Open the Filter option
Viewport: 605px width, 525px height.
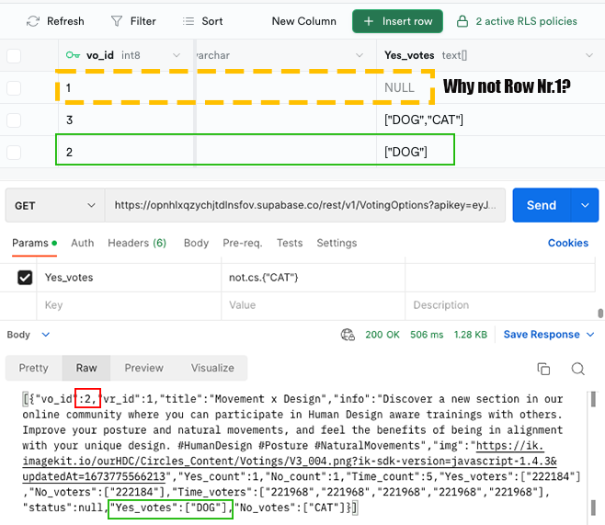click(x=133, y=21)
